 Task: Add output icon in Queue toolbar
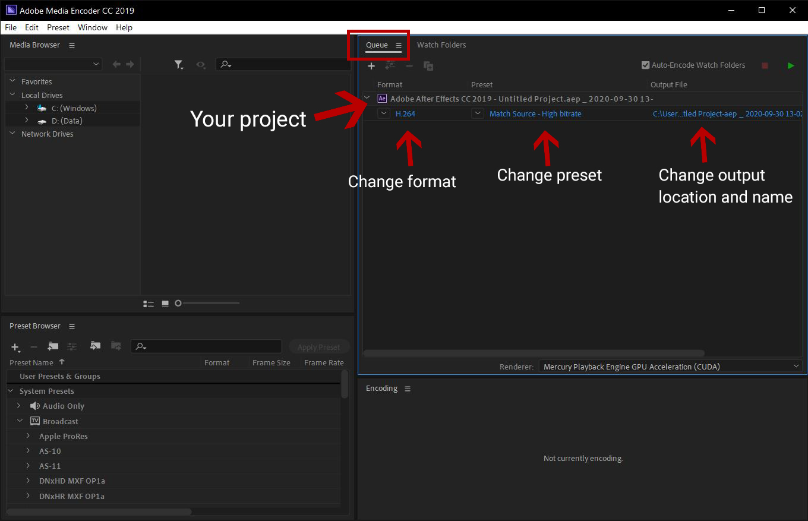pyautogui.click(x=390, y=65)
